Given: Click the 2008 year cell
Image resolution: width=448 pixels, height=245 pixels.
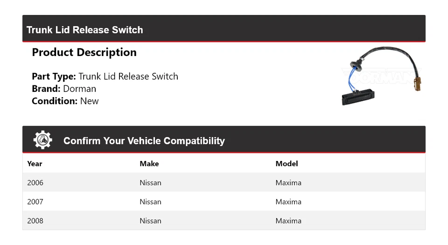Looking at the screenshot, I should (35, 221).
